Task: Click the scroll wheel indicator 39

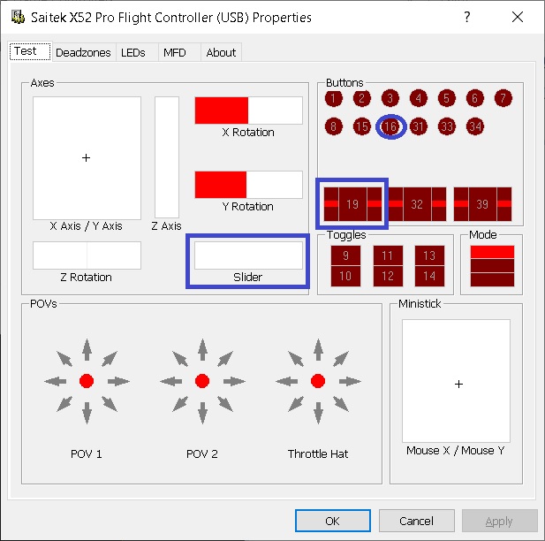Action: (x=482, y=204)
